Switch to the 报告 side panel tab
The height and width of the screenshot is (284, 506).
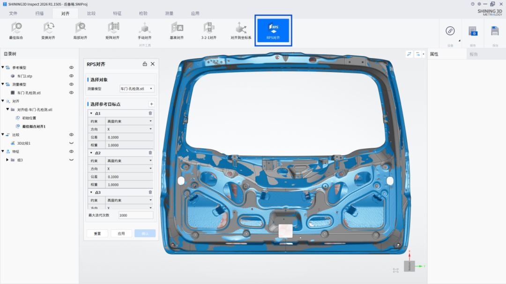click(x=486, y=54)
